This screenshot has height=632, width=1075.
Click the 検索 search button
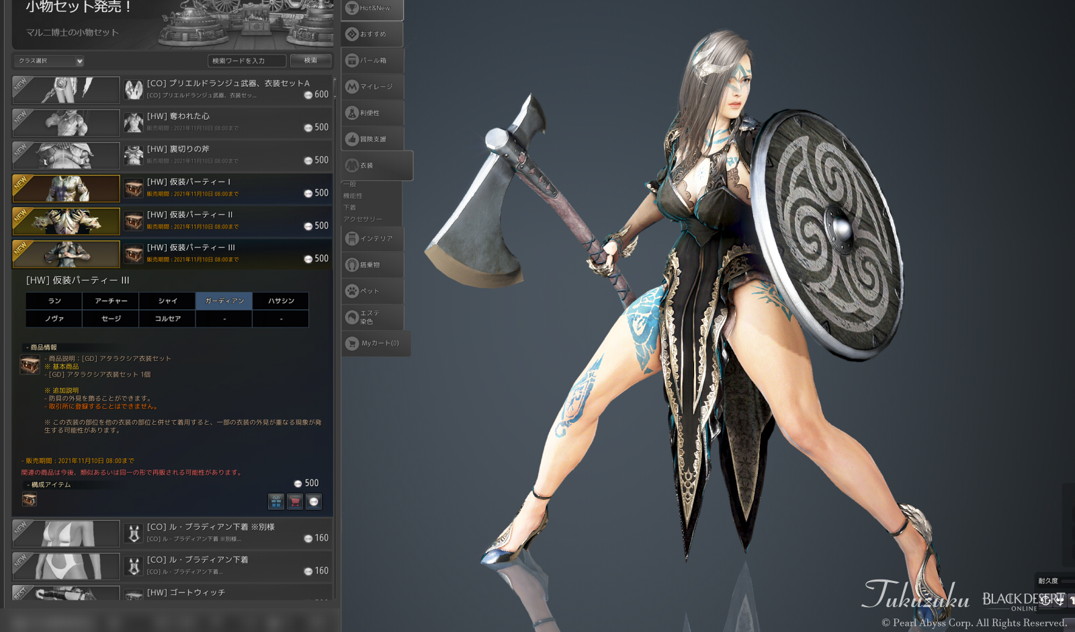coord(311,61)
